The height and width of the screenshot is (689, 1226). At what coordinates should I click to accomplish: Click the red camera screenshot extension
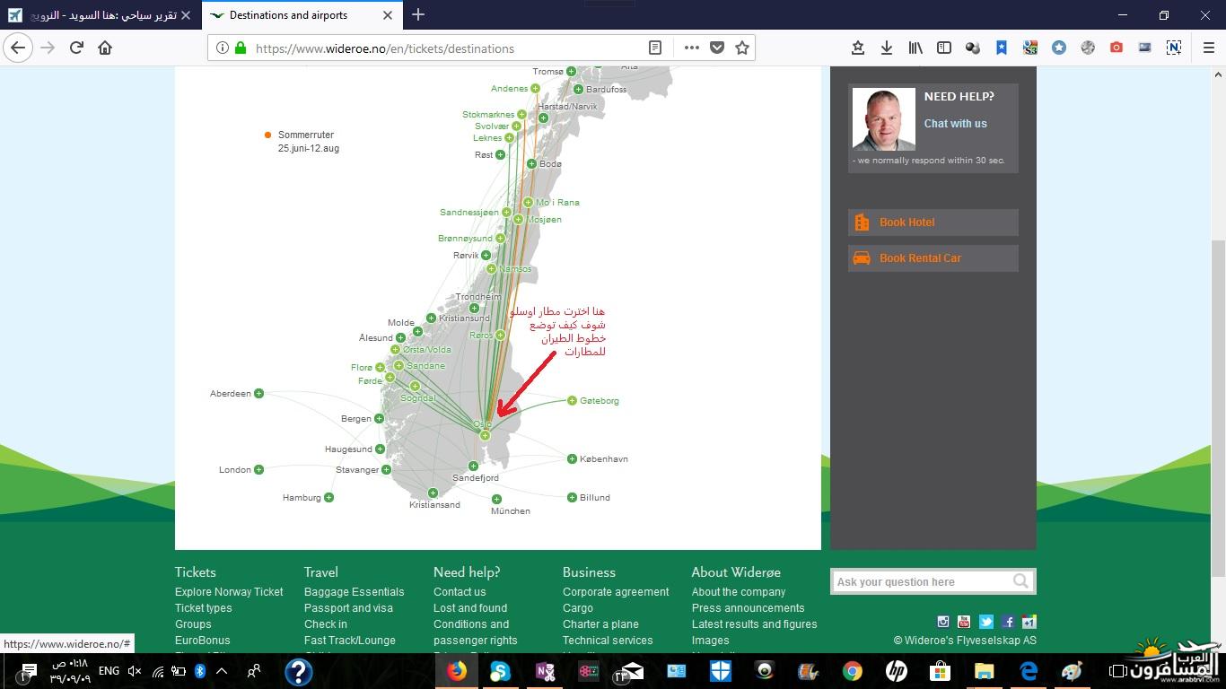pyautogui.click(x=1117, y=48)
